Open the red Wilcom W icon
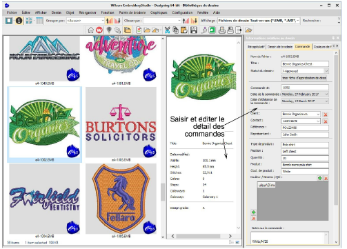This screenshot has width=347, height=249. [x=99, y=30]
